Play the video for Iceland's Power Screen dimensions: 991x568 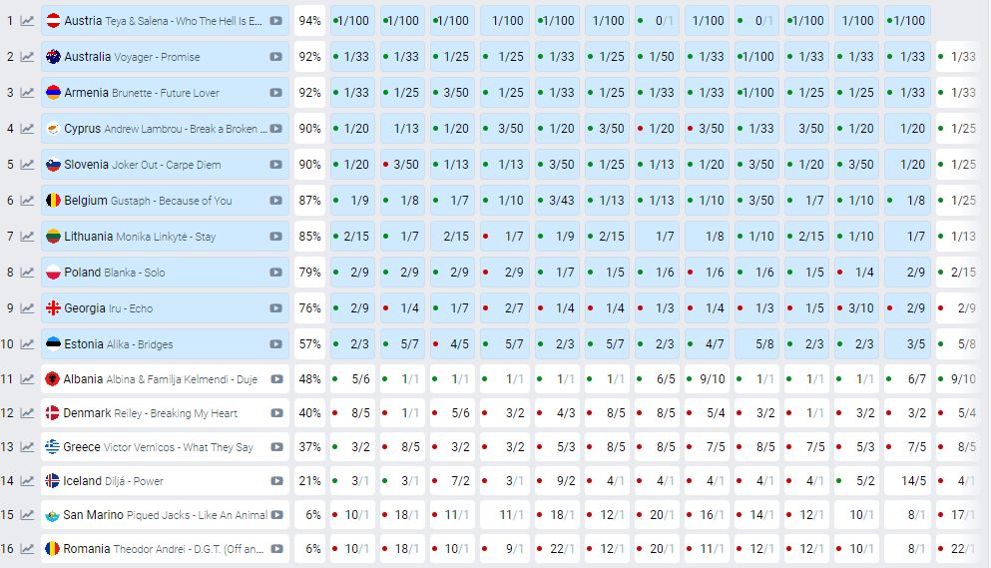276,481
